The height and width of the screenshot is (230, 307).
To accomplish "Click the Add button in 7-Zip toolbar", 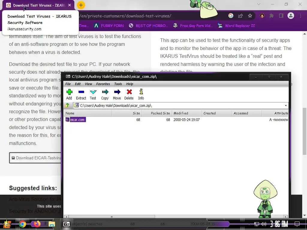I will [69, 94].
